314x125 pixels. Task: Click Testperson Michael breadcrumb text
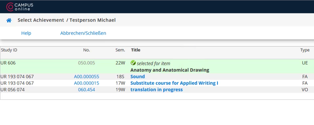[x=93, y=20]
